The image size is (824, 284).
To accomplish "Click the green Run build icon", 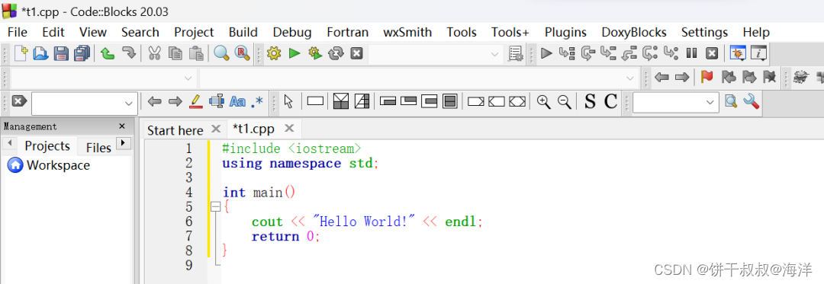I will 295,53.
